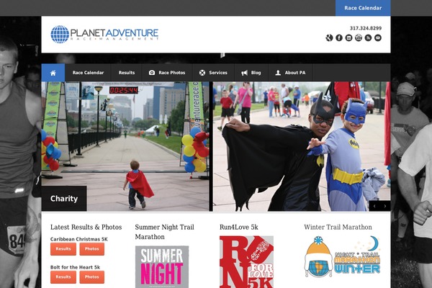Open the Facebook social icon

(x=339, y=37)
